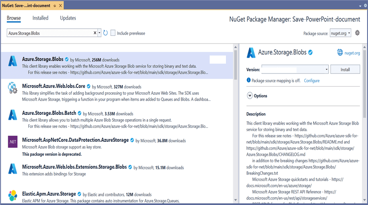
Task: Click verified badge next to details title
Action: click(x=310, y=53)
